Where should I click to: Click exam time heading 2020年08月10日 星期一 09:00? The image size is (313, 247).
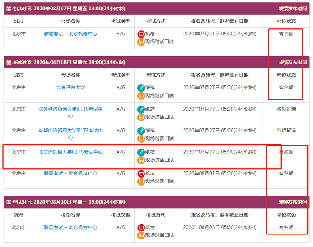pyautogui.click(x=80, y=202)
